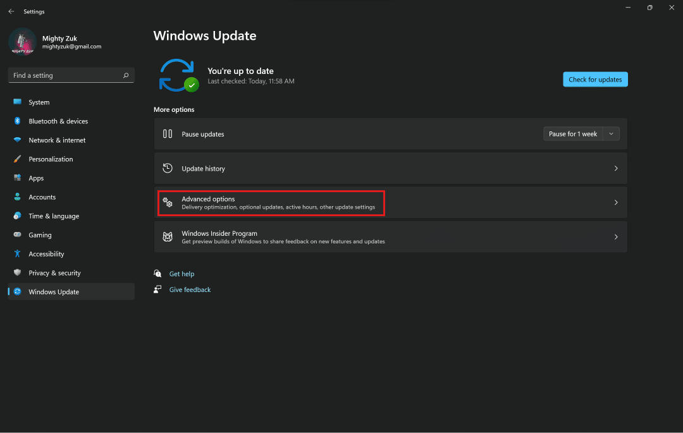This screenshot has height=433, width=683.
Task: Click the Give feedback link
Action: pos(190,290)
